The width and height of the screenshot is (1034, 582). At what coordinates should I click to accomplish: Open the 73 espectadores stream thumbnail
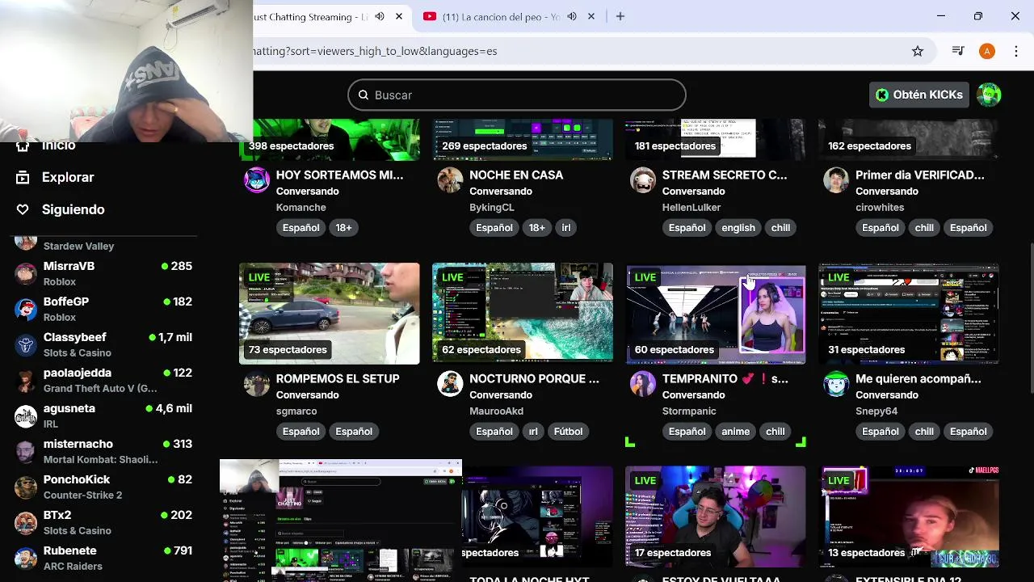330,314
